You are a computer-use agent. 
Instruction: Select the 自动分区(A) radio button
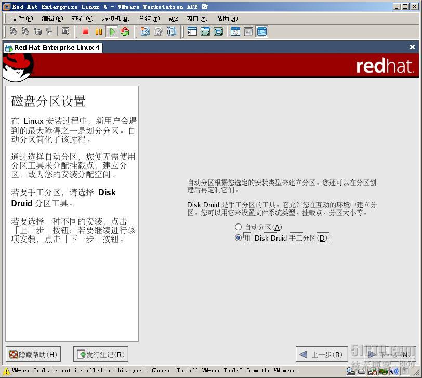[x=238, y=227]
